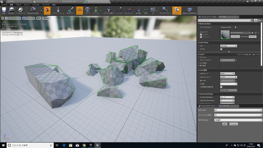Click LOD Auto viewport button
Screen dimensions: 263x148
46,18
